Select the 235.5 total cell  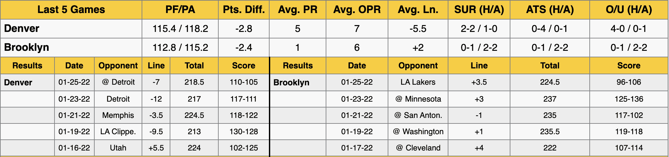click(550, 132)
